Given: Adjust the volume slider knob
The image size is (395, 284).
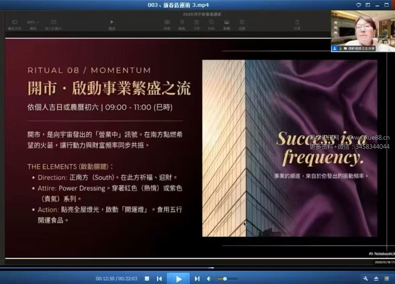Looking at the screenshot, I should click(x=225, y=279).
